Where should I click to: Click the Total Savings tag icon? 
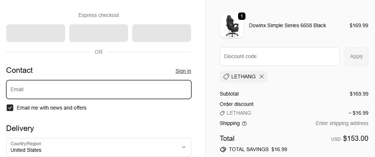pyautogui.click(x=223, y=150)
